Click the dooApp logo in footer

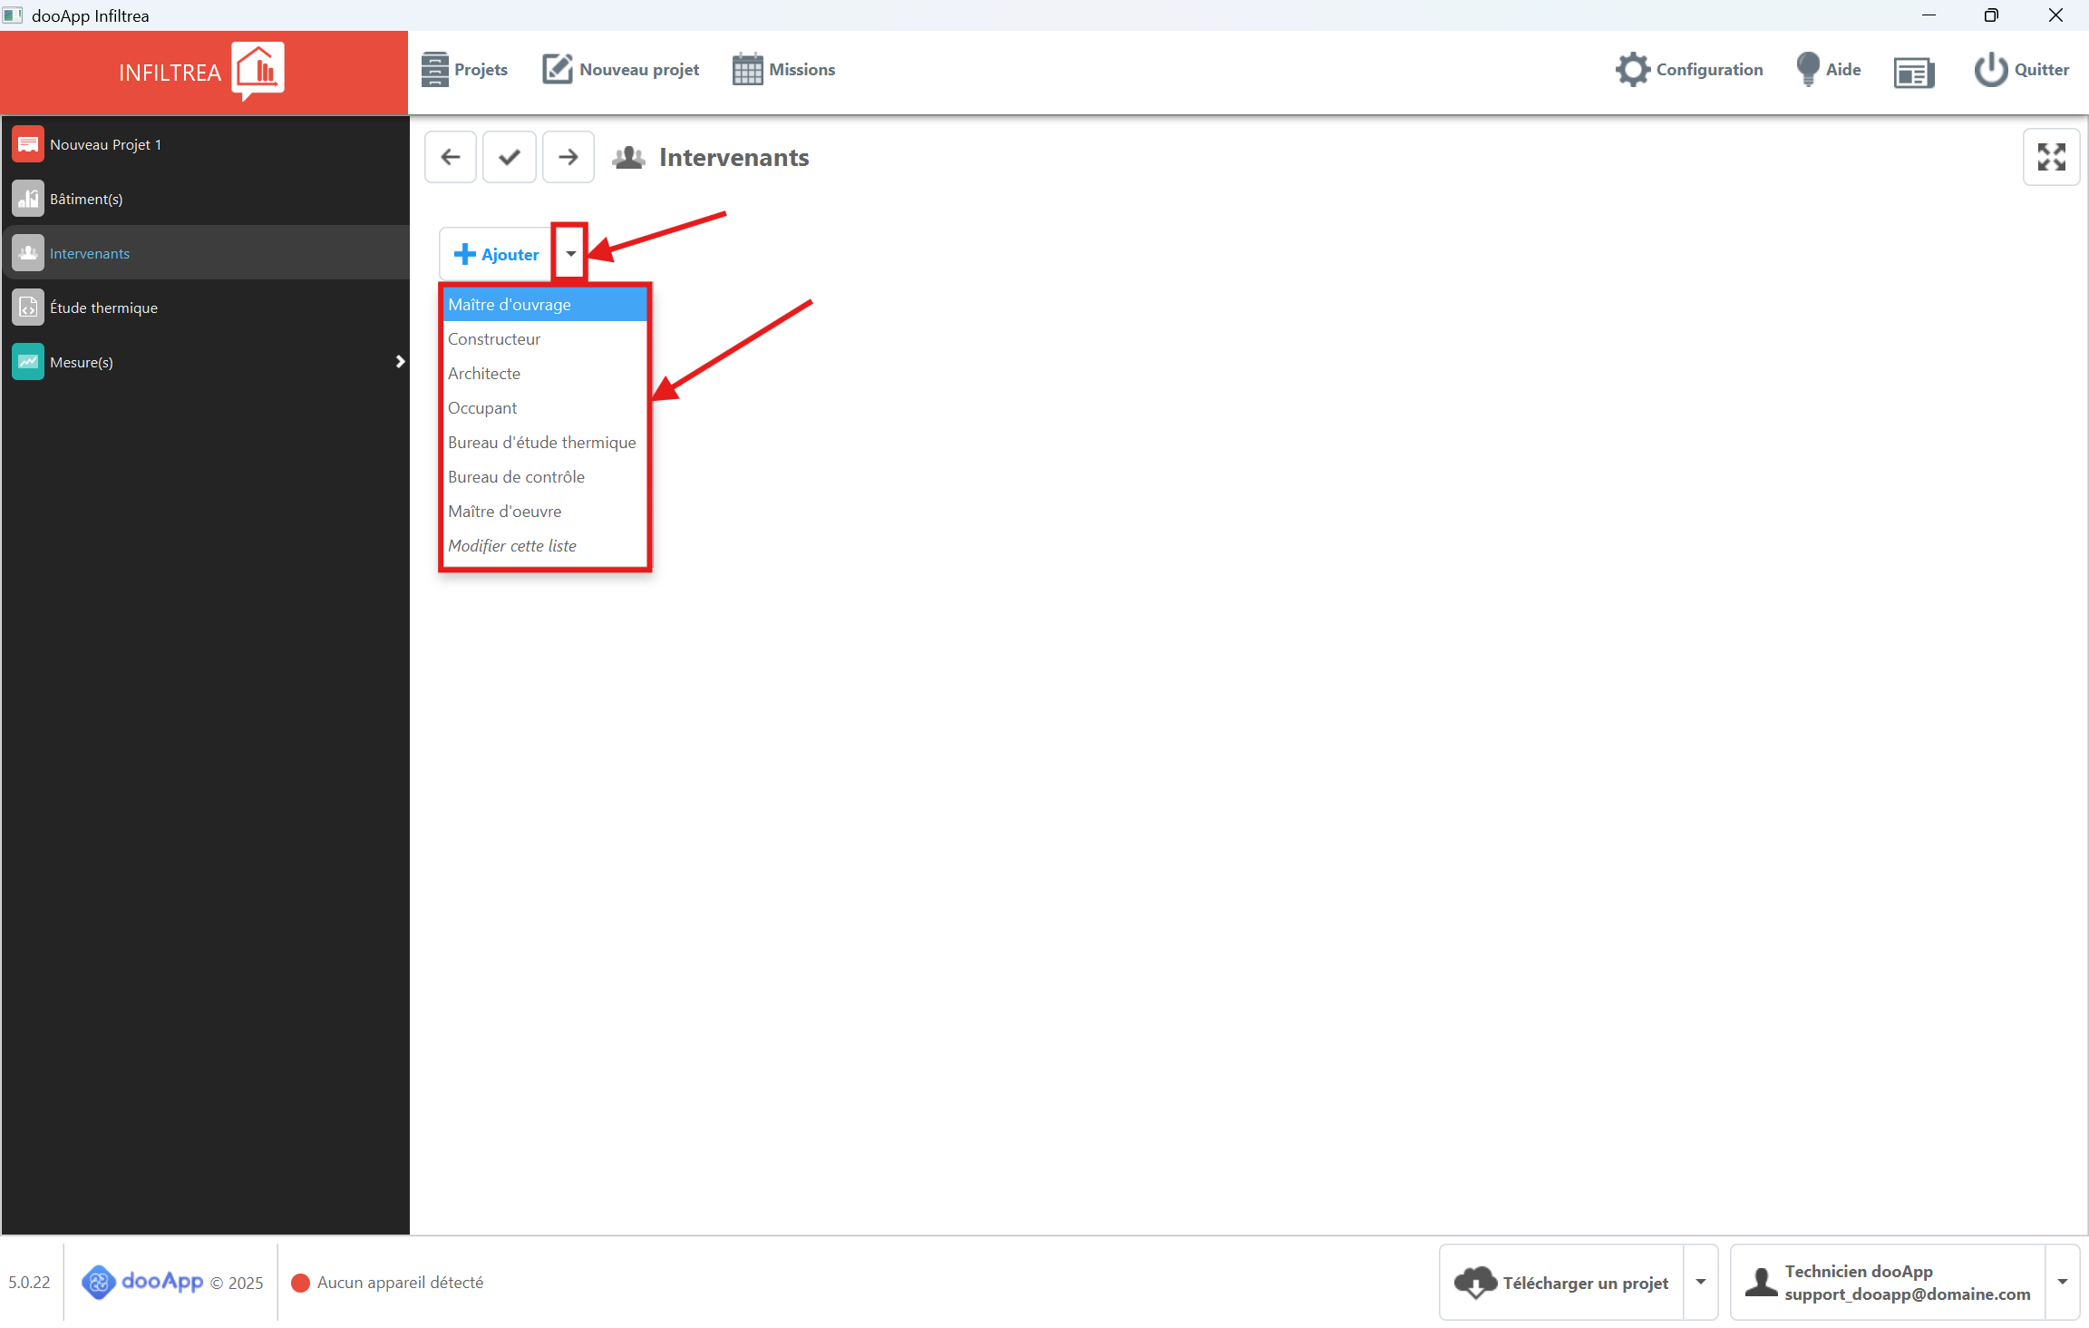pyautogui.click(x=142, y=1282)
